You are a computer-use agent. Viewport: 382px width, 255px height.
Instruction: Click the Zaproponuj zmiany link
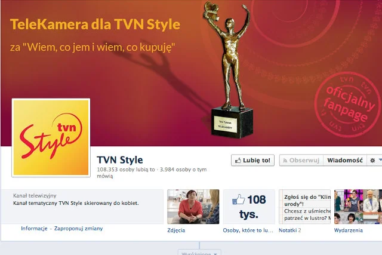pos(78,229)
